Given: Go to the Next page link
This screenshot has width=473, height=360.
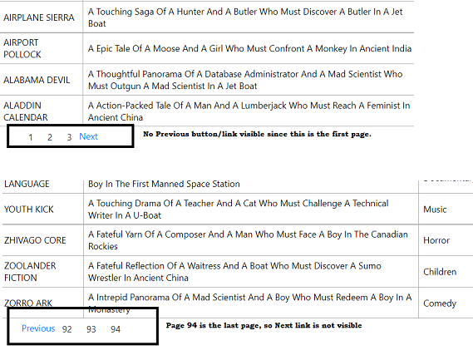Looking at the screenshot, I should click(x=88, y=136).
